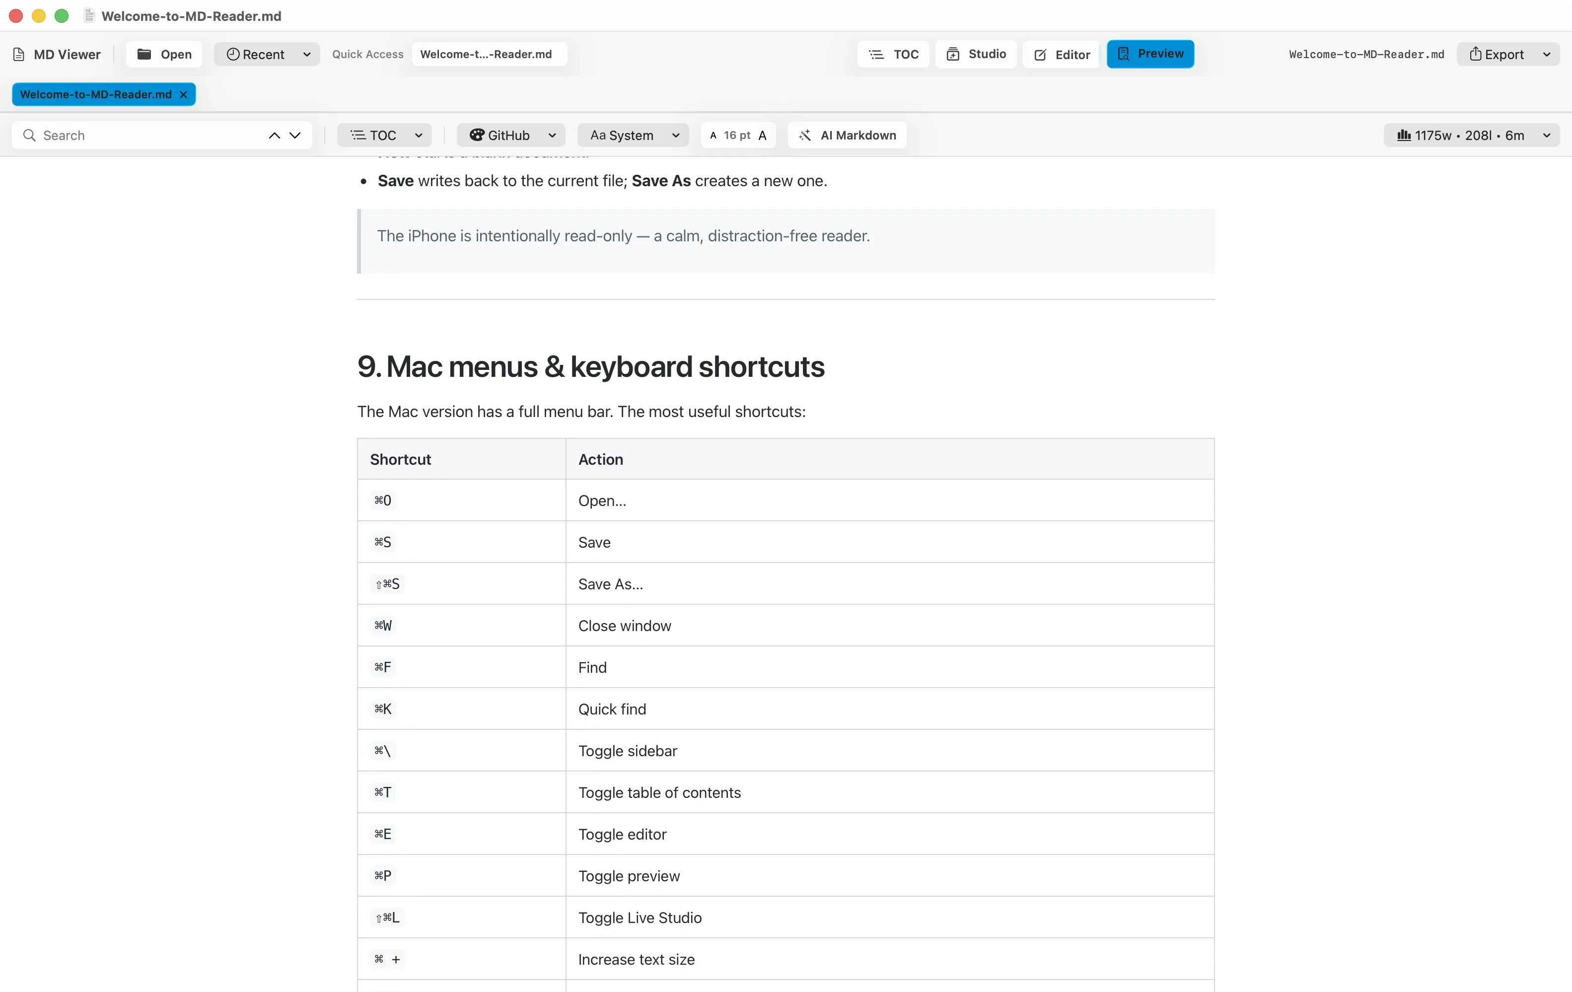Click the share icon on the Export button
This screenshot has height=992, width=1572.
coord(1475,54)
